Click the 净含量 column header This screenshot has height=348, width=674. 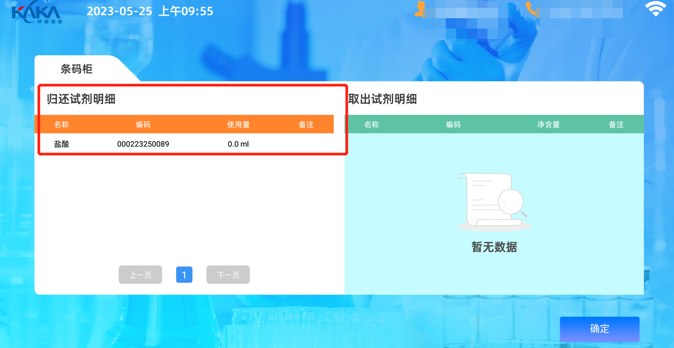(x=548, y=125)
